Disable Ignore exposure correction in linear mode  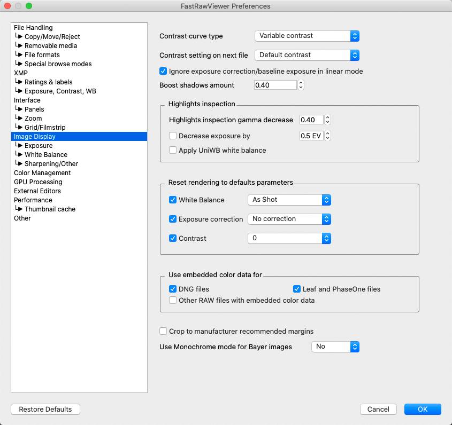coord(164,71)
